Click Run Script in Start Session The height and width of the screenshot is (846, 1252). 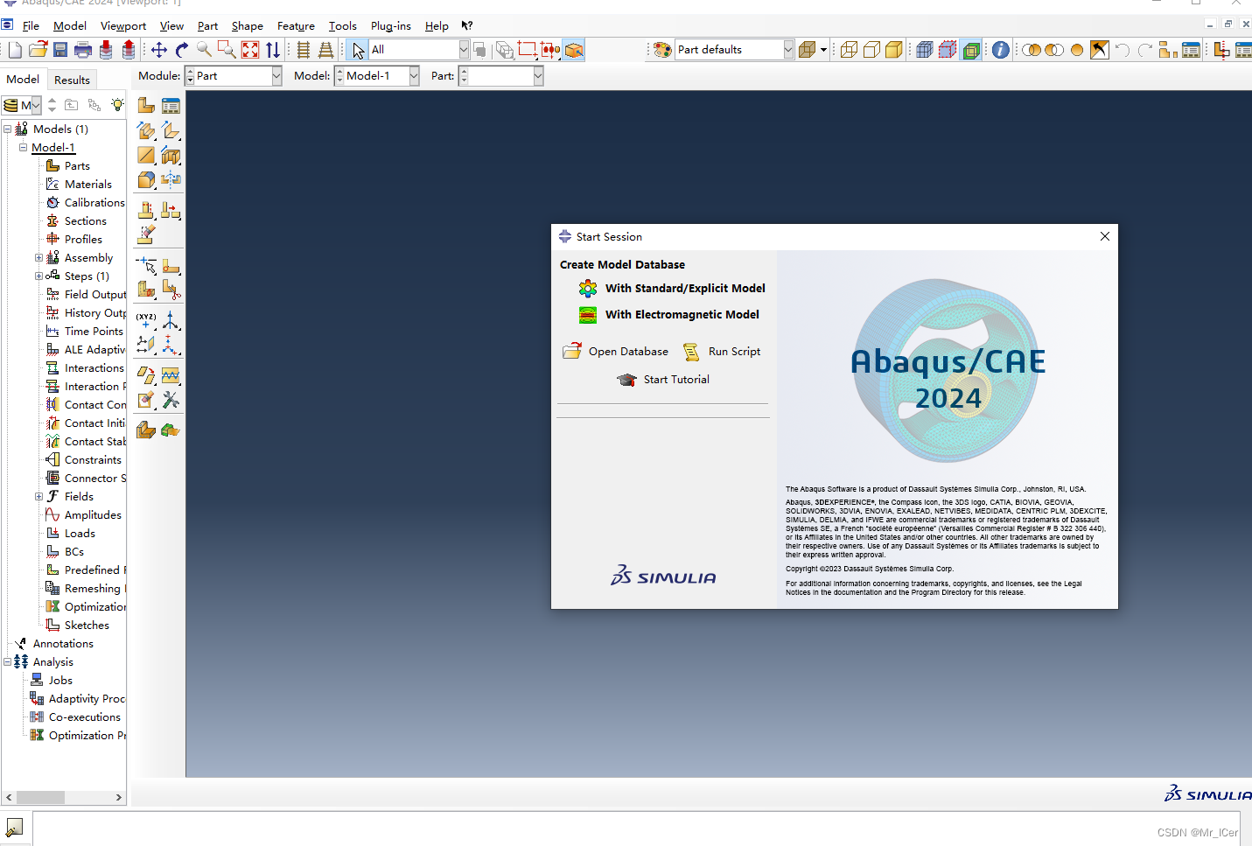[722, 351]
